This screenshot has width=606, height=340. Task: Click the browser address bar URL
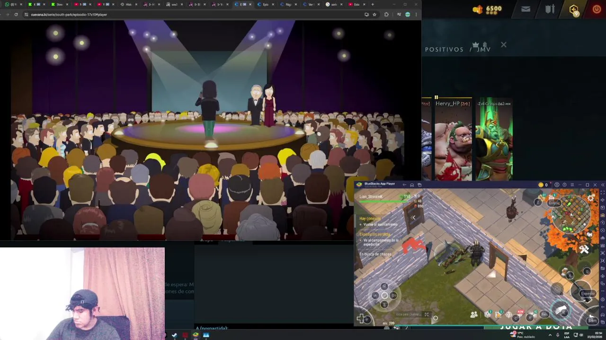click(x=69, y=15)
